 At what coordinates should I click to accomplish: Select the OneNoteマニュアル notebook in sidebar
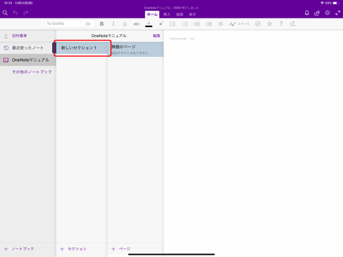pyautogui.click(x=28, y=60)
